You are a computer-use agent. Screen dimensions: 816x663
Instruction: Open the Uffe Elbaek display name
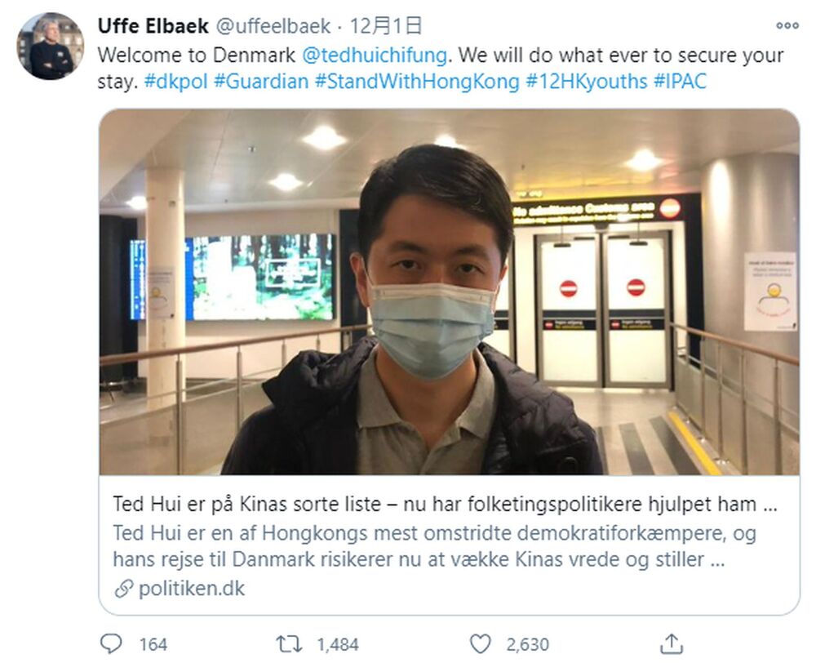click(x=153, y=26)
